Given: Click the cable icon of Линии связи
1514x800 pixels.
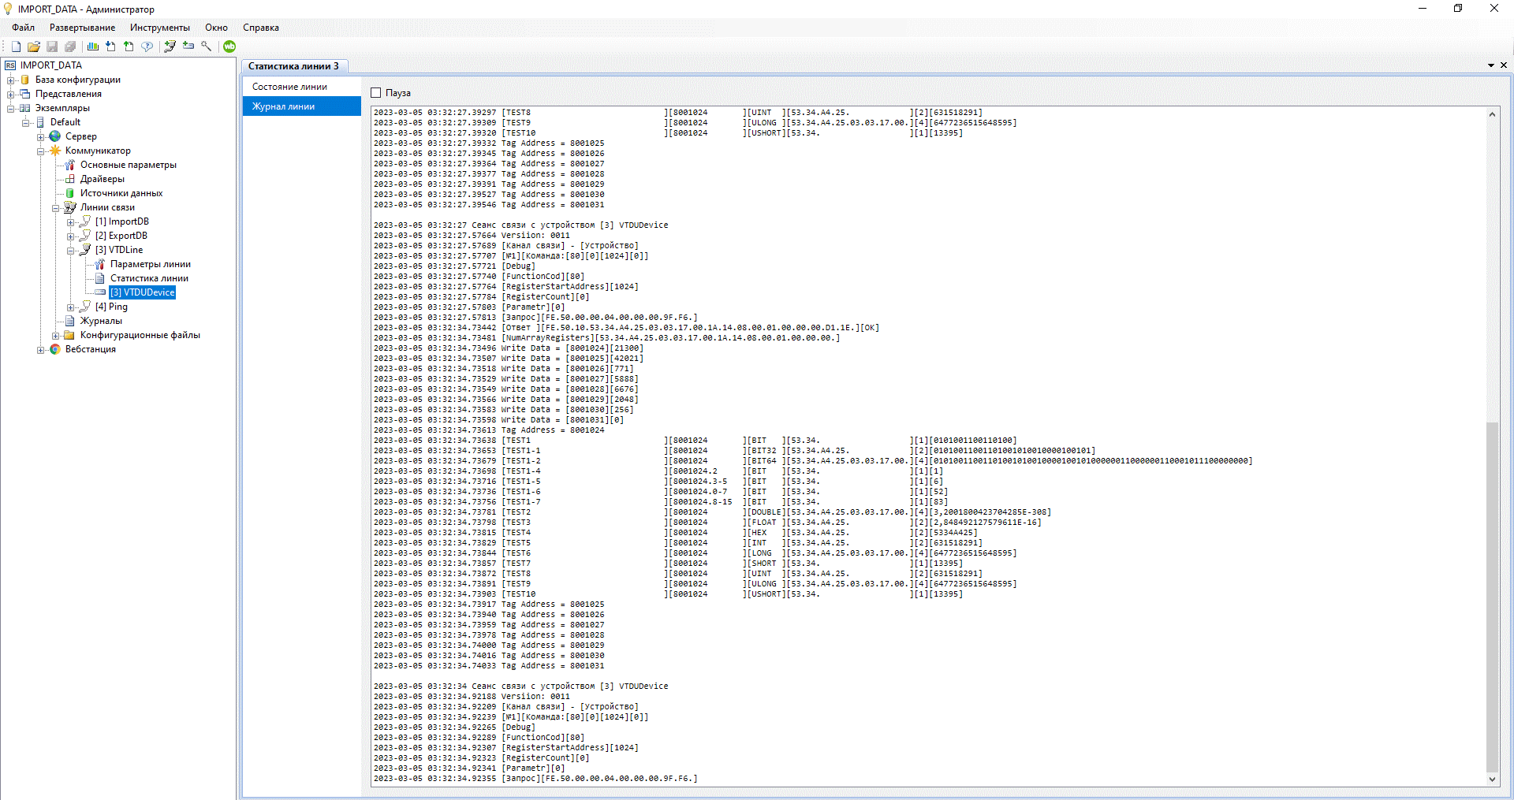Looking at the screenshot, I should pyautogui.click(x=70, y=207).
